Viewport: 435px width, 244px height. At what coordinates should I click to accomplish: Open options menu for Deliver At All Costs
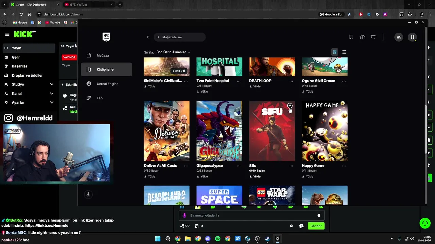pos(186,166)
